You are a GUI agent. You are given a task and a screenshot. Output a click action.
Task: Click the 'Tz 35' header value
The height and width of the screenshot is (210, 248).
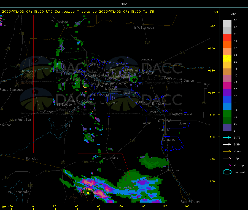coord(148,11)
